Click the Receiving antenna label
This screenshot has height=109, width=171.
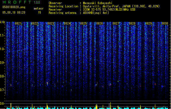tap(63, 13)
